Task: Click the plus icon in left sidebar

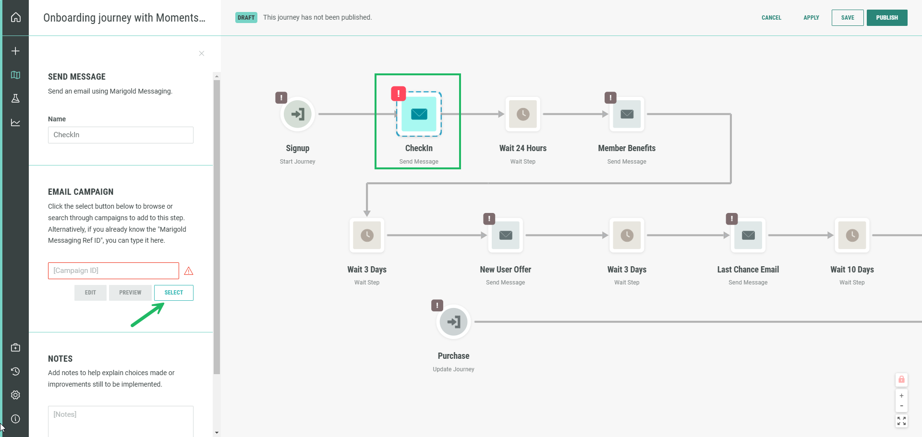Action: click(15, 51)
